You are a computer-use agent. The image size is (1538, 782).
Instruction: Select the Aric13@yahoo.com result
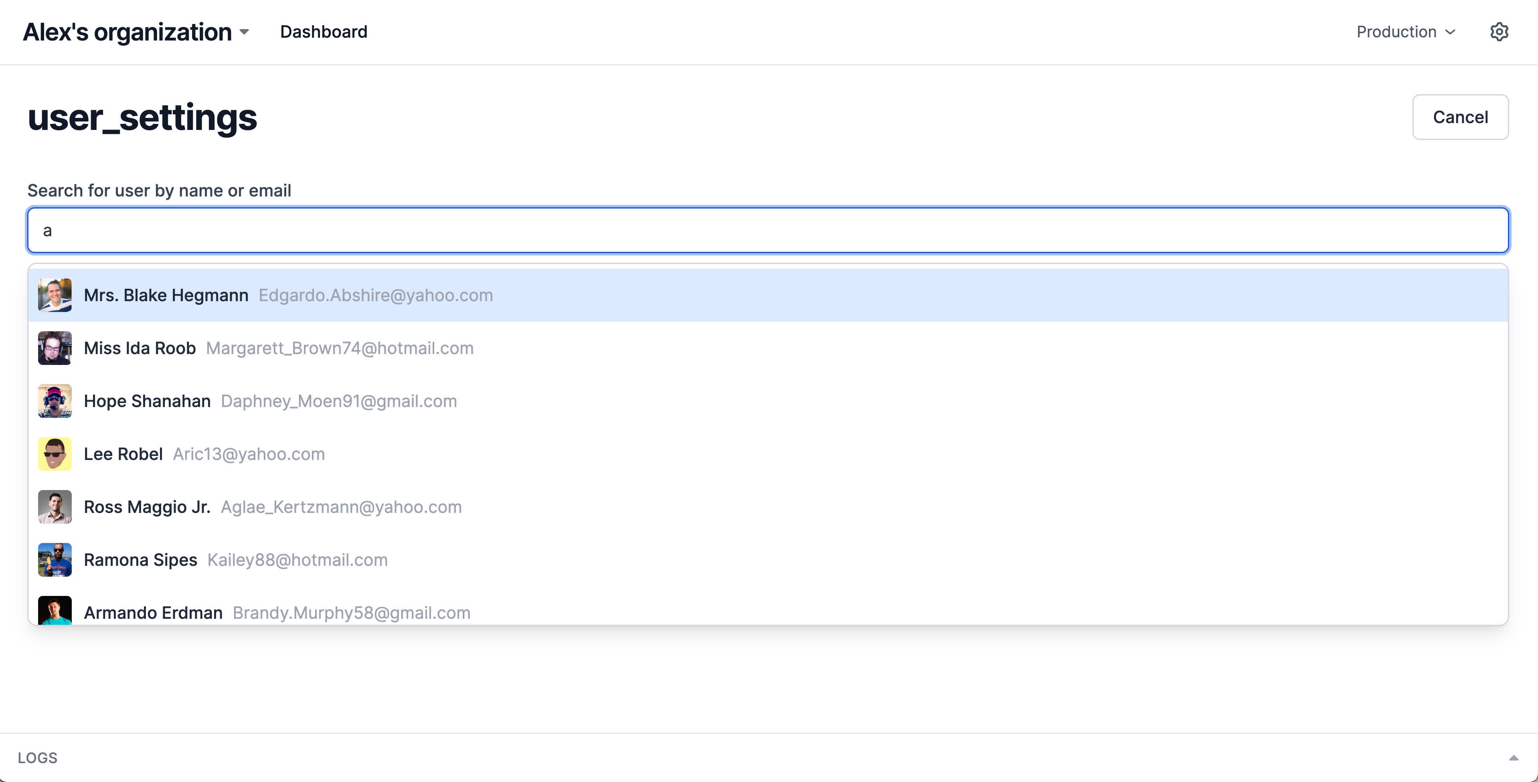[x=248, y=454]
